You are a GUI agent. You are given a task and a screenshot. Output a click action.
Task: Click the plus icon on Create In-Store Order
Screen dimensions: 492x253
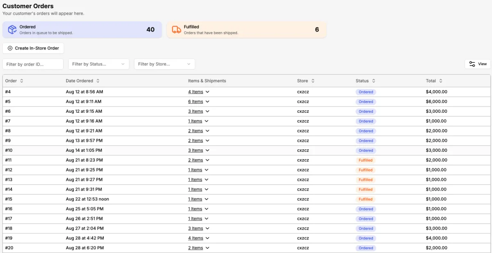tap(10, 48)
